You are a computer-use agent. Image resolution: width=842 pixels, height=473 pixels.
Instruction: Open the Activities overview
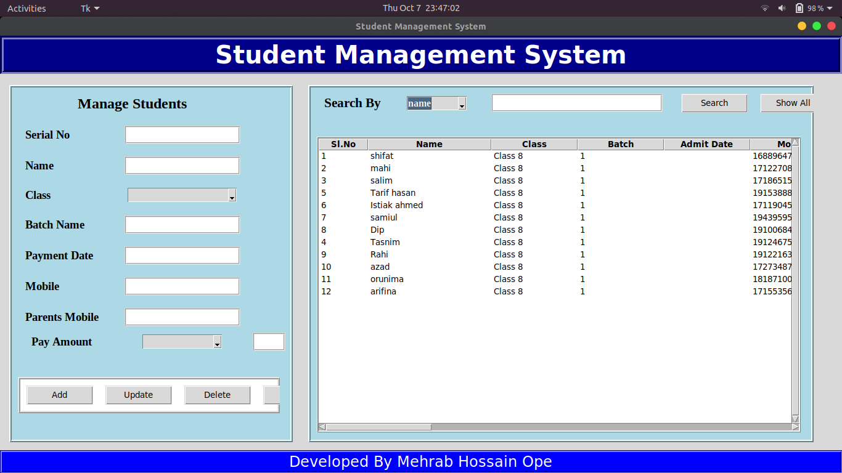[26, 8]
